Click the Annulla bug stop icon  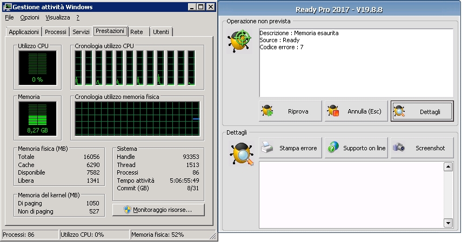[333, 111]
